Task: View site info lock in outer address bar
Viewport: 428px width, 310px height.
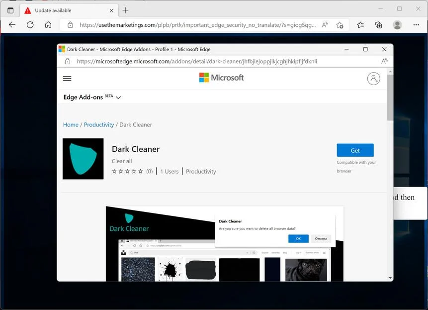Action: [x=70, y=25]
